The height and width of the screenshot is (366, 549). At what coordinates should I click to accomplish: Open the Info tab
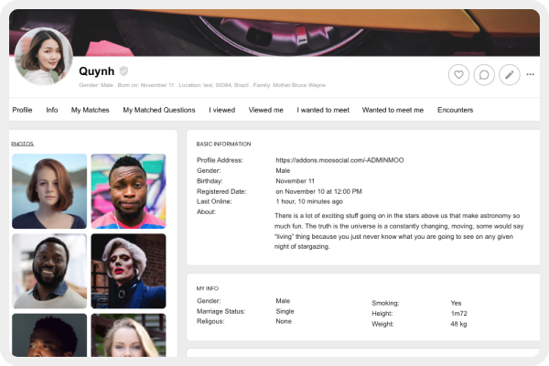point(52,110)
